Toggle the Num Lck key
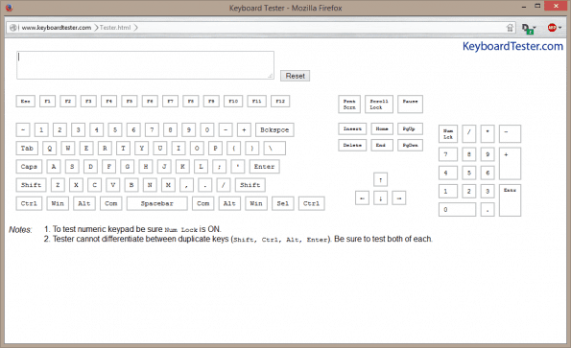 tap(448, 134)
